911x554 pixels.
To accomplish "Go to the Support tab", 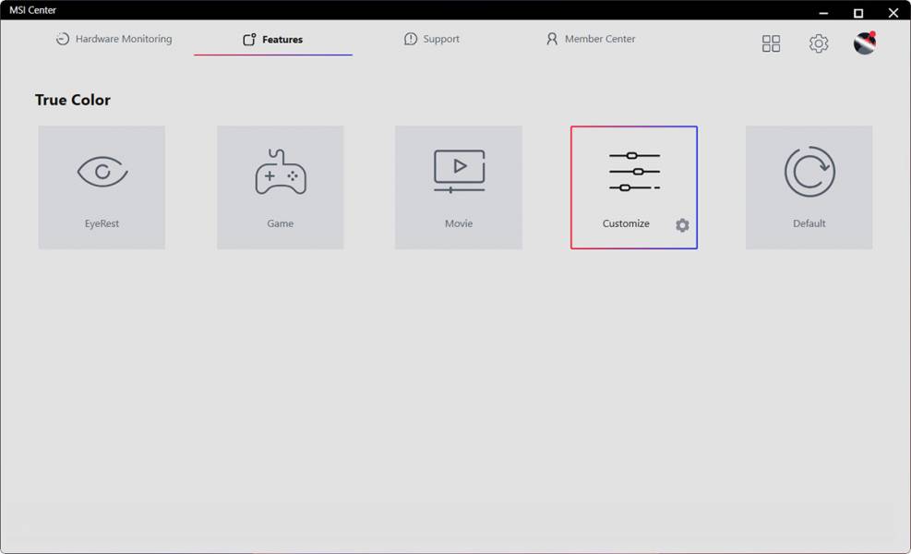I will click(432, 40).
